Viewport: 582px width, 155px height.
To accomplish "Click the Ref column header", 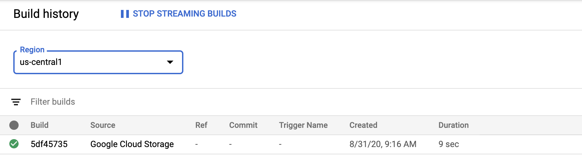I will (x=201, y=125).
